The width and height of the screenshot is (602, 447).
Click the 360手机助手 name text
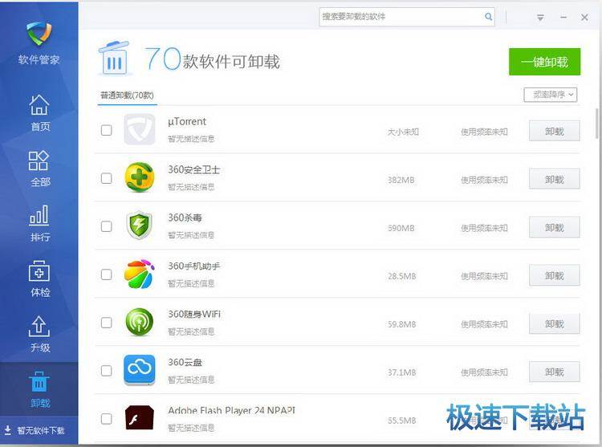pos(194,266)
